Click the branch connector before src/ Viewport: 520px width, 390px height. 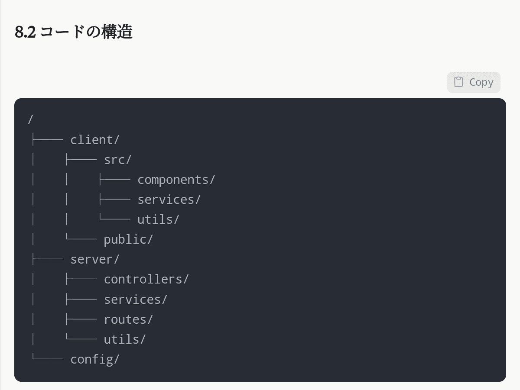coord(81,160)
